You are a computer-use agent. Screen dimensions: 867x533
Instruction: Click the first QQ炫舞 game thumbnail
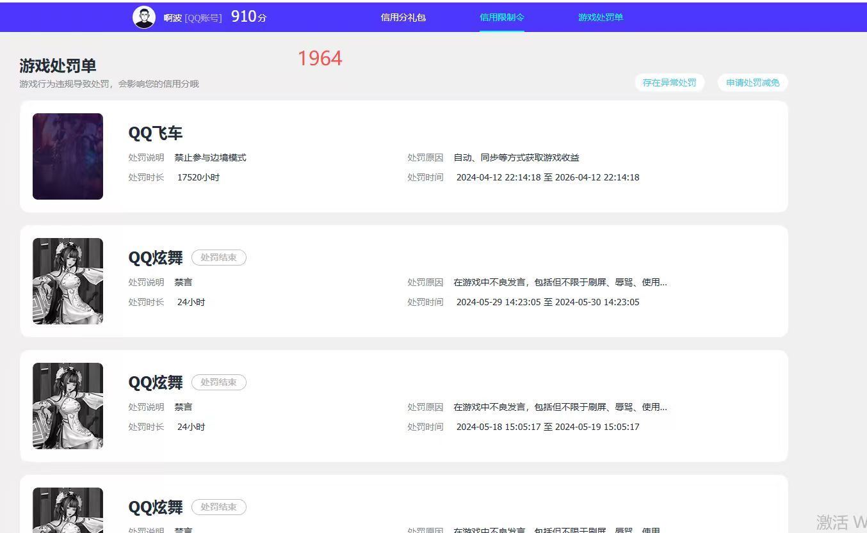click(67, 280)
